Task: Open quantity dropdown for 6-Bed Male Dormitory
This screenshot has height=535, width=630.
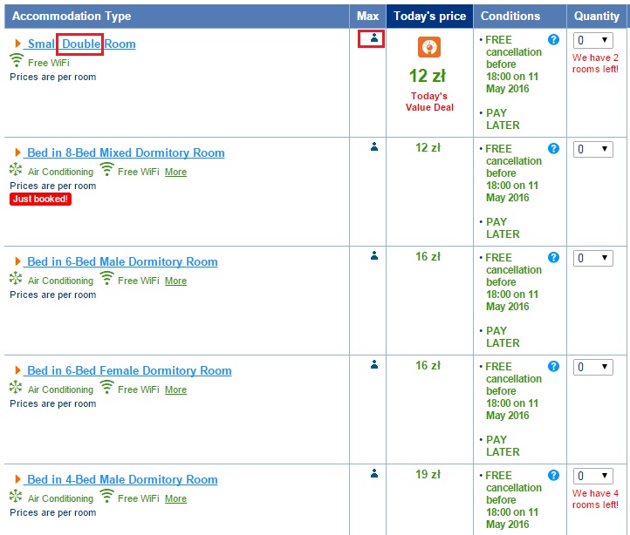Action: pos(593,258)
